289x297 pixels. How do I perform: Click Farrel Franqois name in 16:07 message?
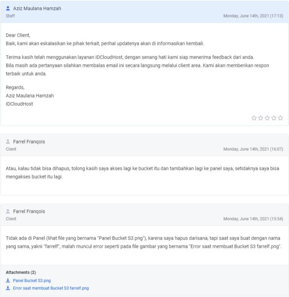click(x=29, y=142)
